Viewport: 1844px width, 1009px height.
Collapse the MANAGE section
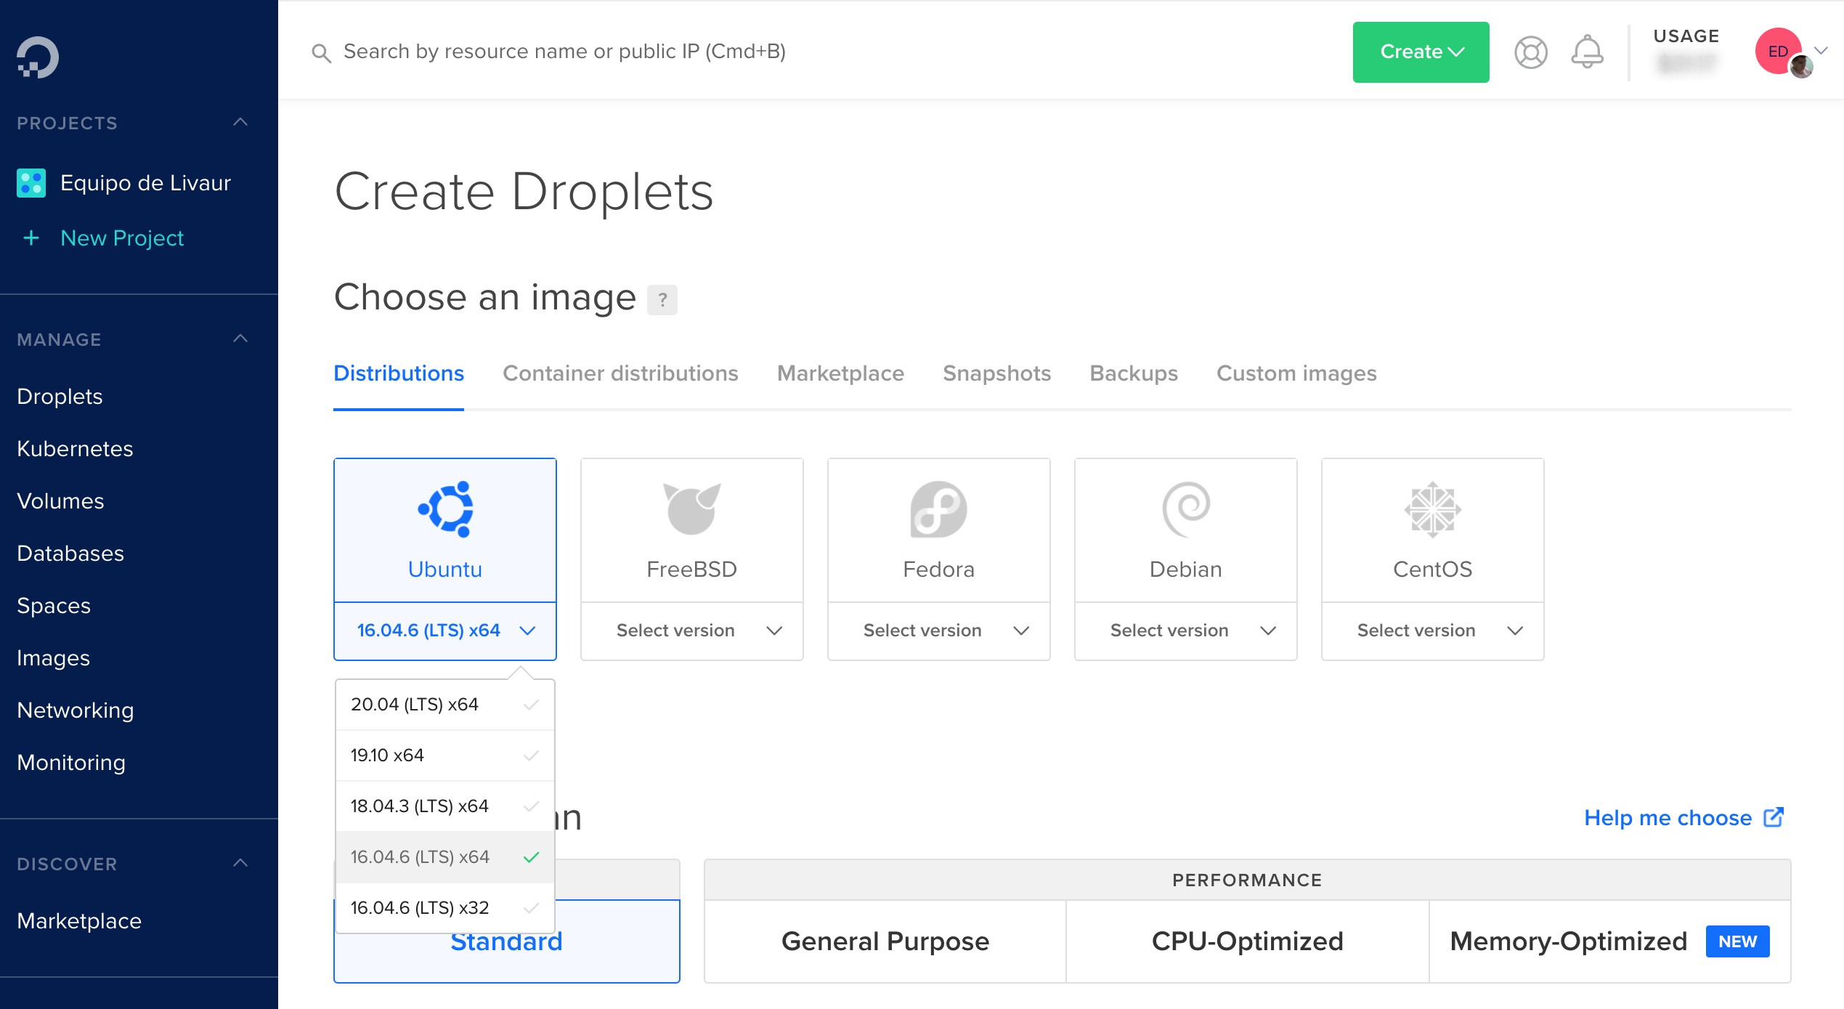click(240, 339)
